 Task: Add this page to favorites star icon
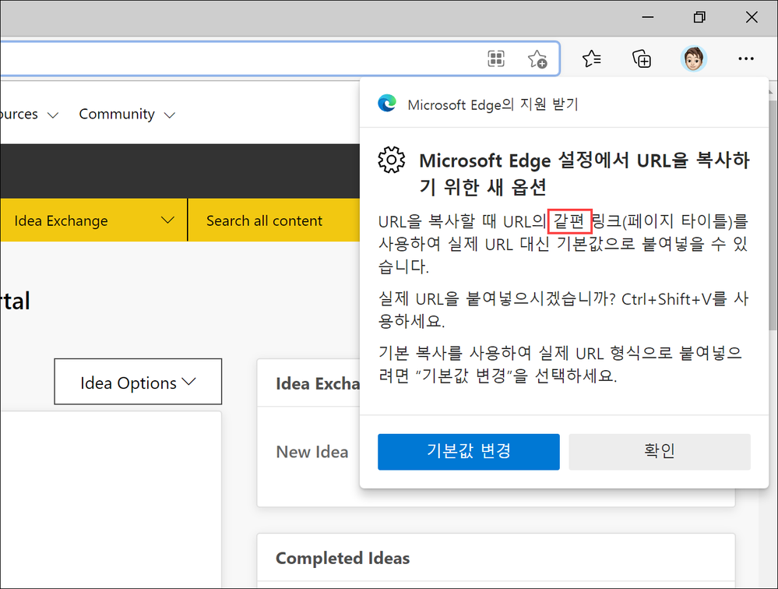click(x=537, y=59)
